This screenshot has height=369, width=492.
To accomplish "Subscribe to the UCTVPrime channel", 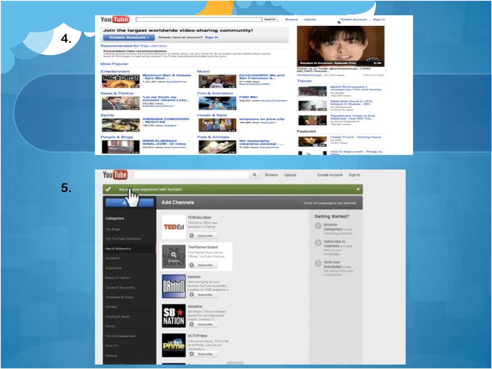I will 203,354.
